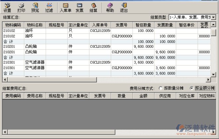219x139 pixels.
Task: Click 9,600.0000 暂估数量 cell of 凸轮轴
Action: (x=144, y=47)
